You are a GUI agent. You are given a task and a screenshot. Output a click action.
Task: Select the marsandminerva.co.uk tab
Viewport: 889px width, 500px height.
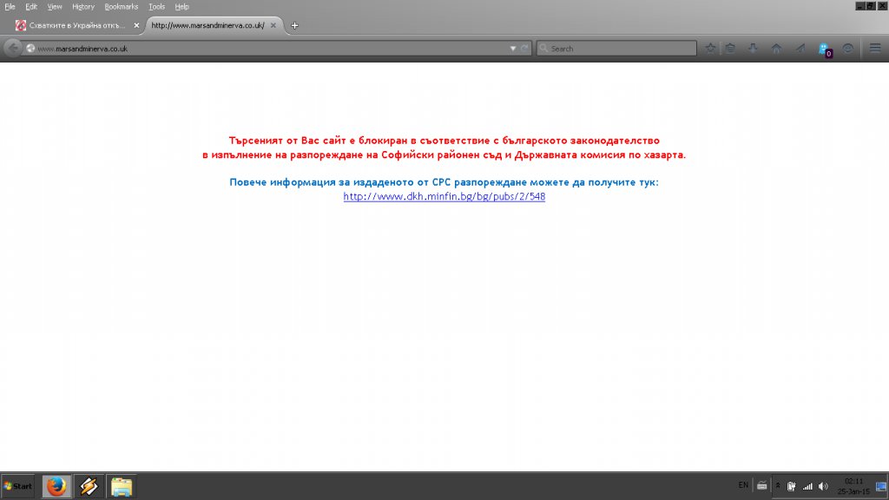[x=208, y=25]
